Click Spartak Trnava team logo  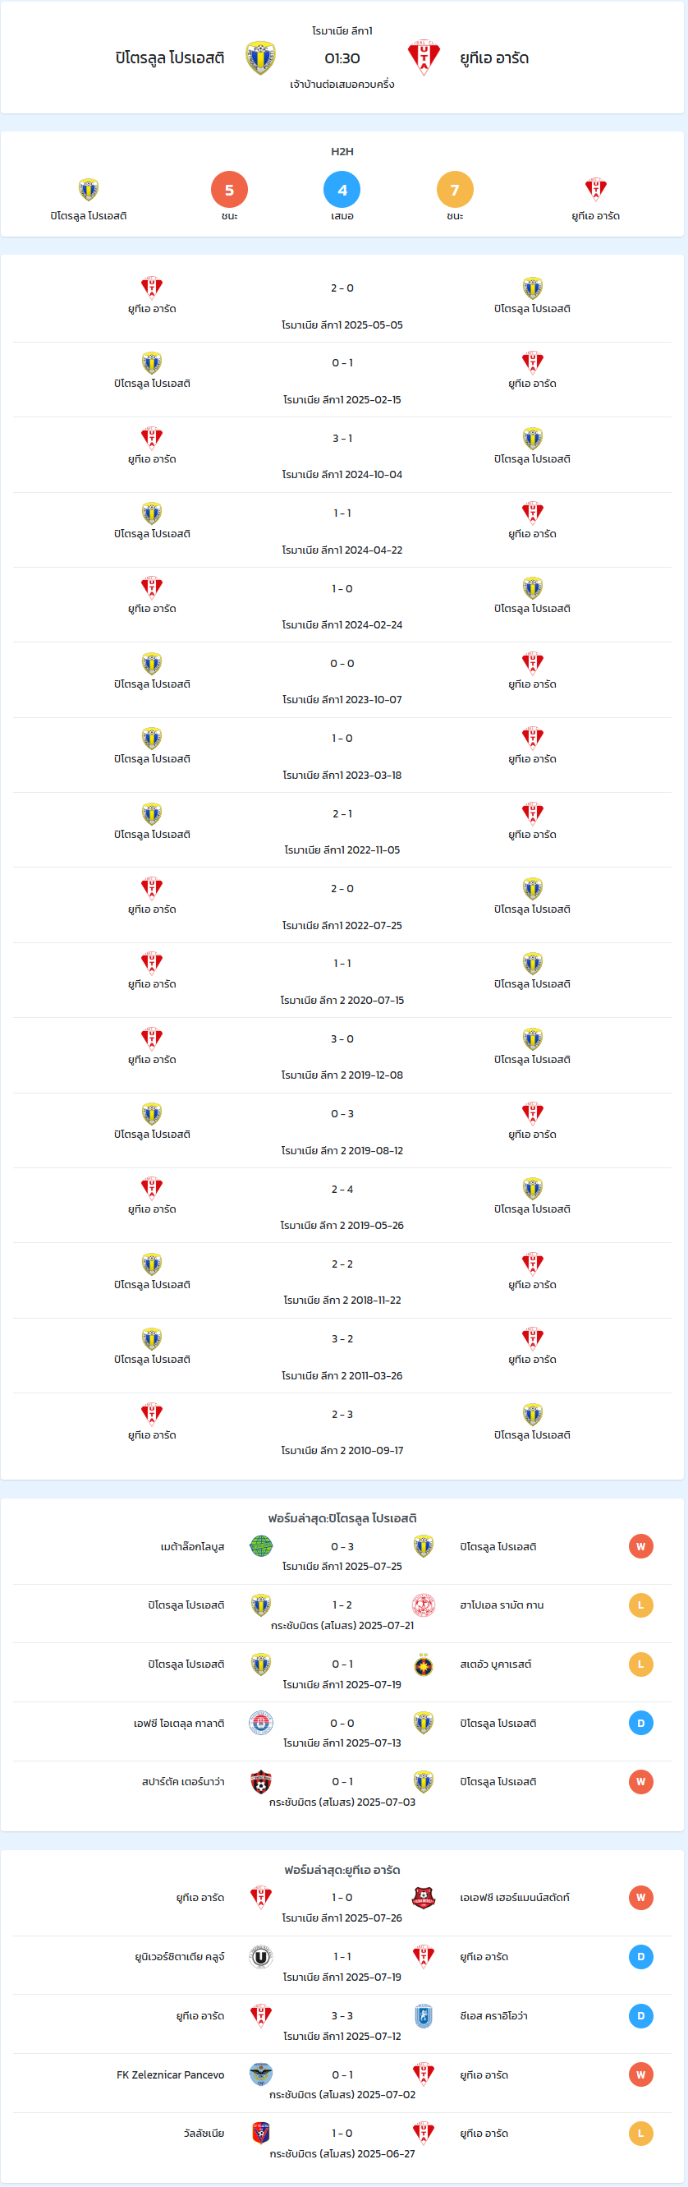261,1781
